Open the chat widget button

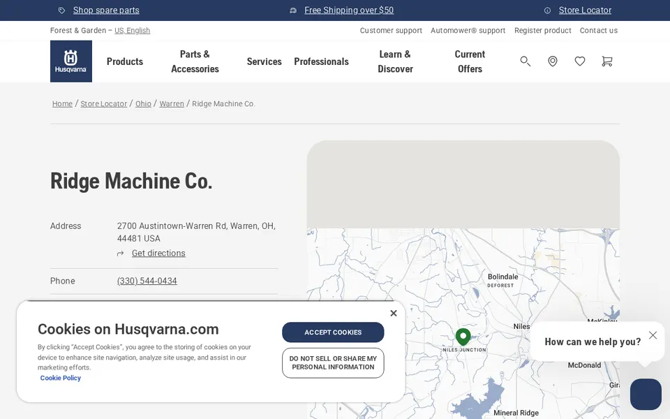646,394
